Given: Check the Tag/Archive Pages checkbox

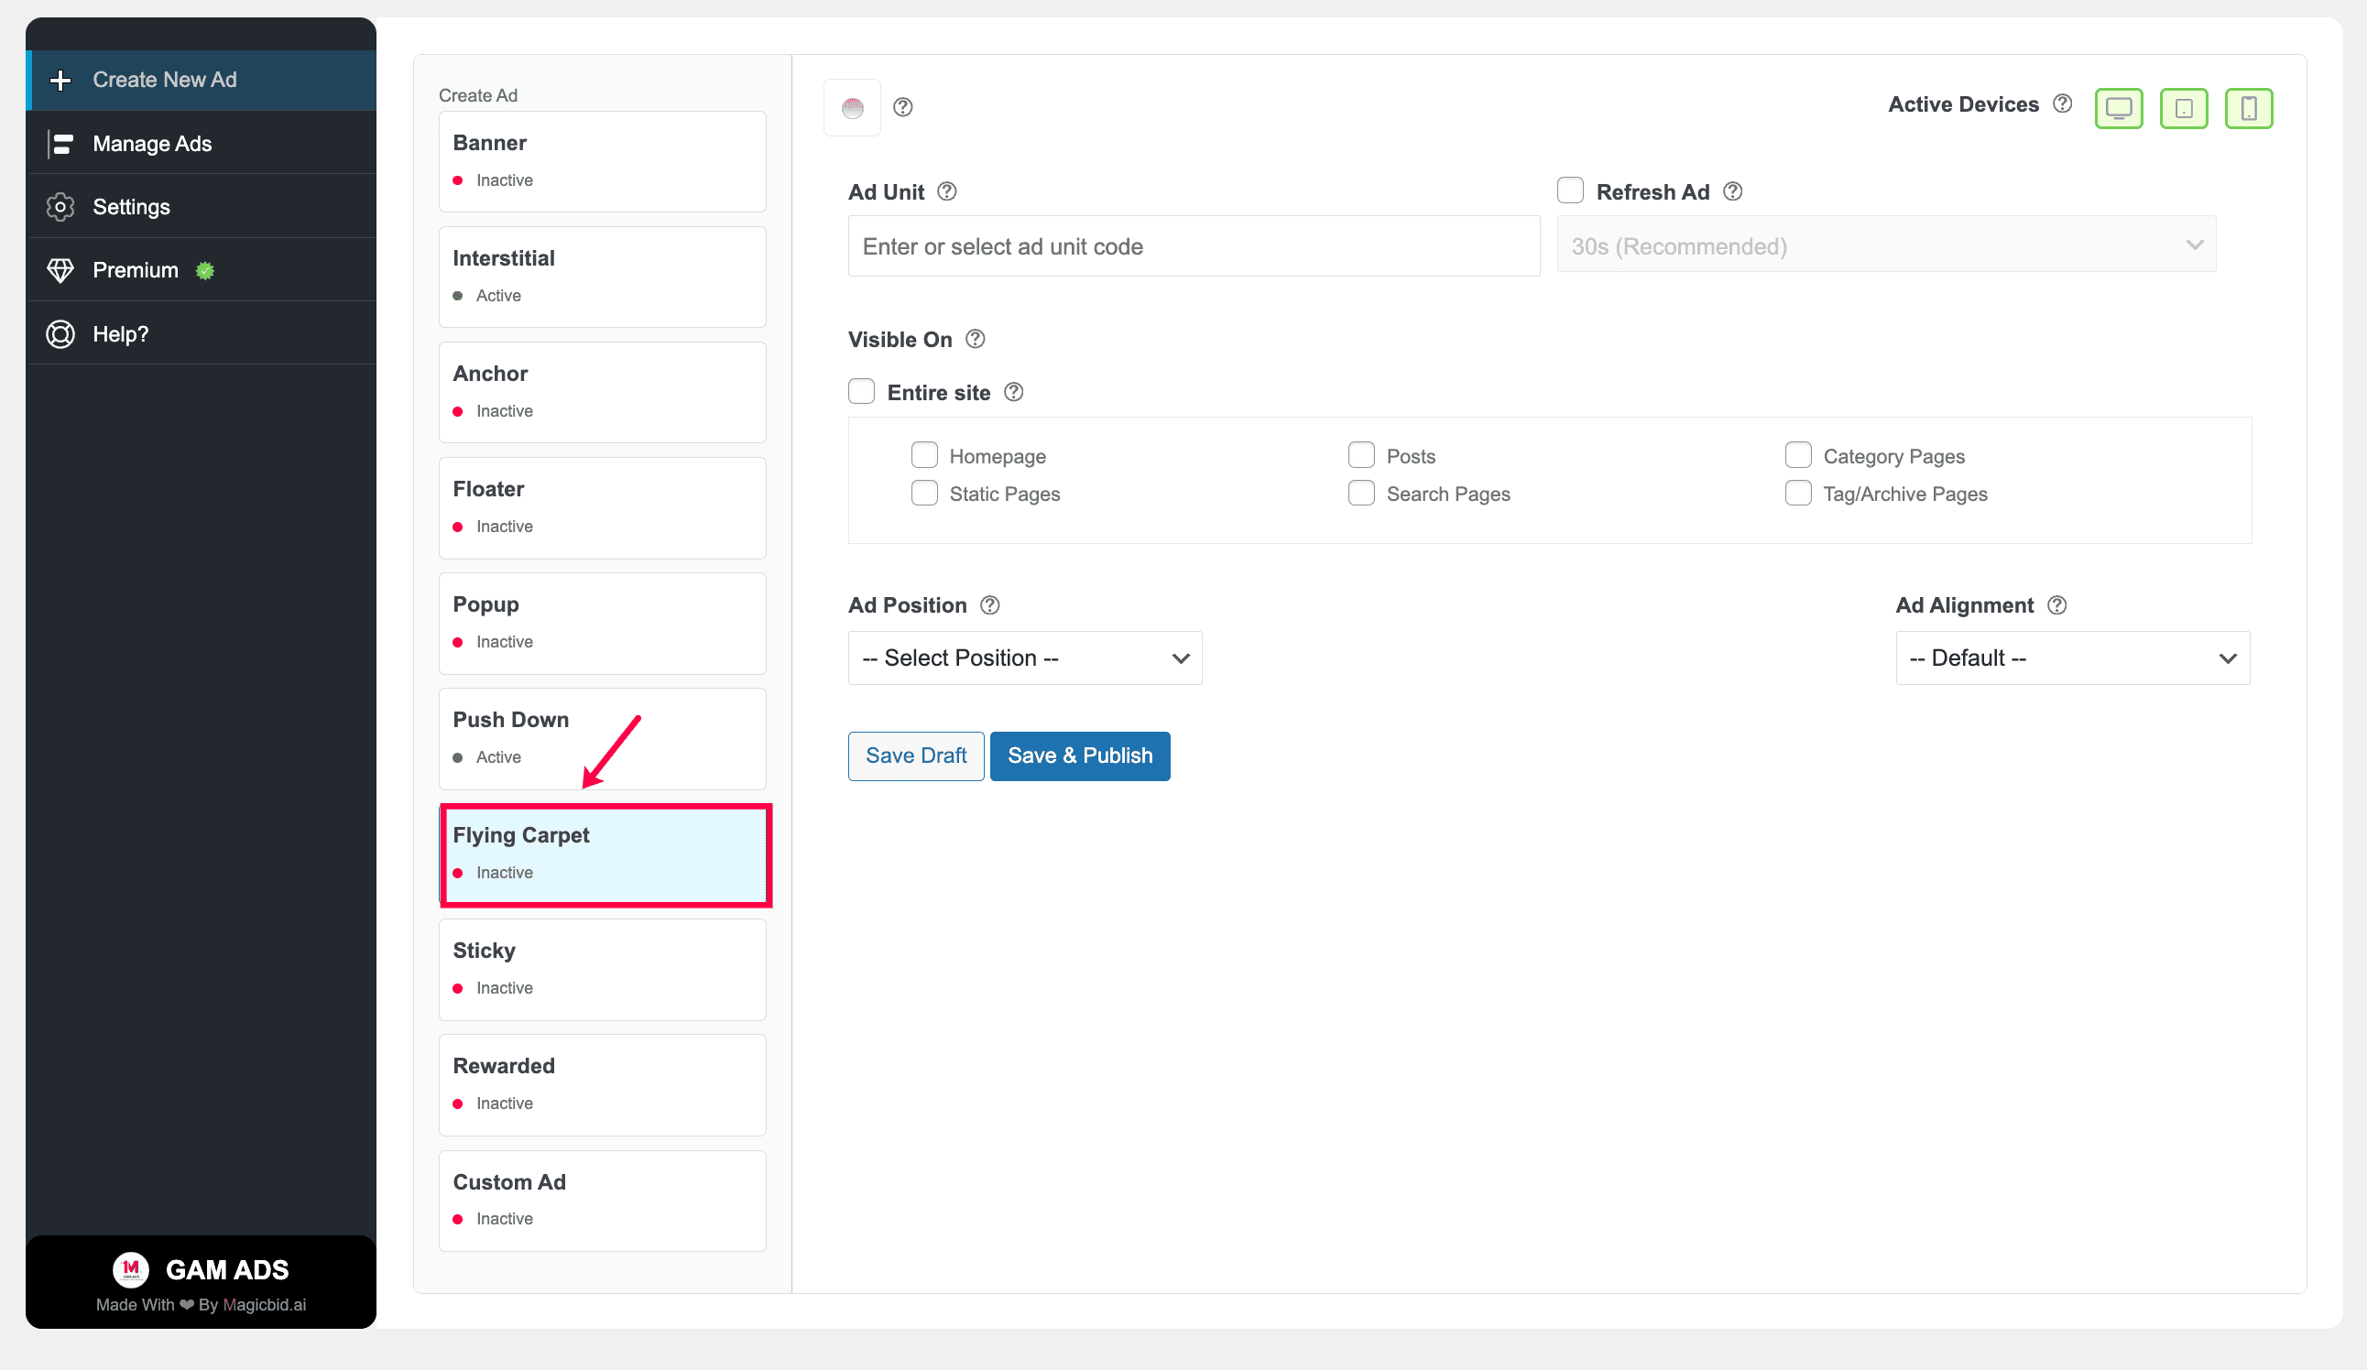Looking at the screenshot, I should pos(1798,493).
